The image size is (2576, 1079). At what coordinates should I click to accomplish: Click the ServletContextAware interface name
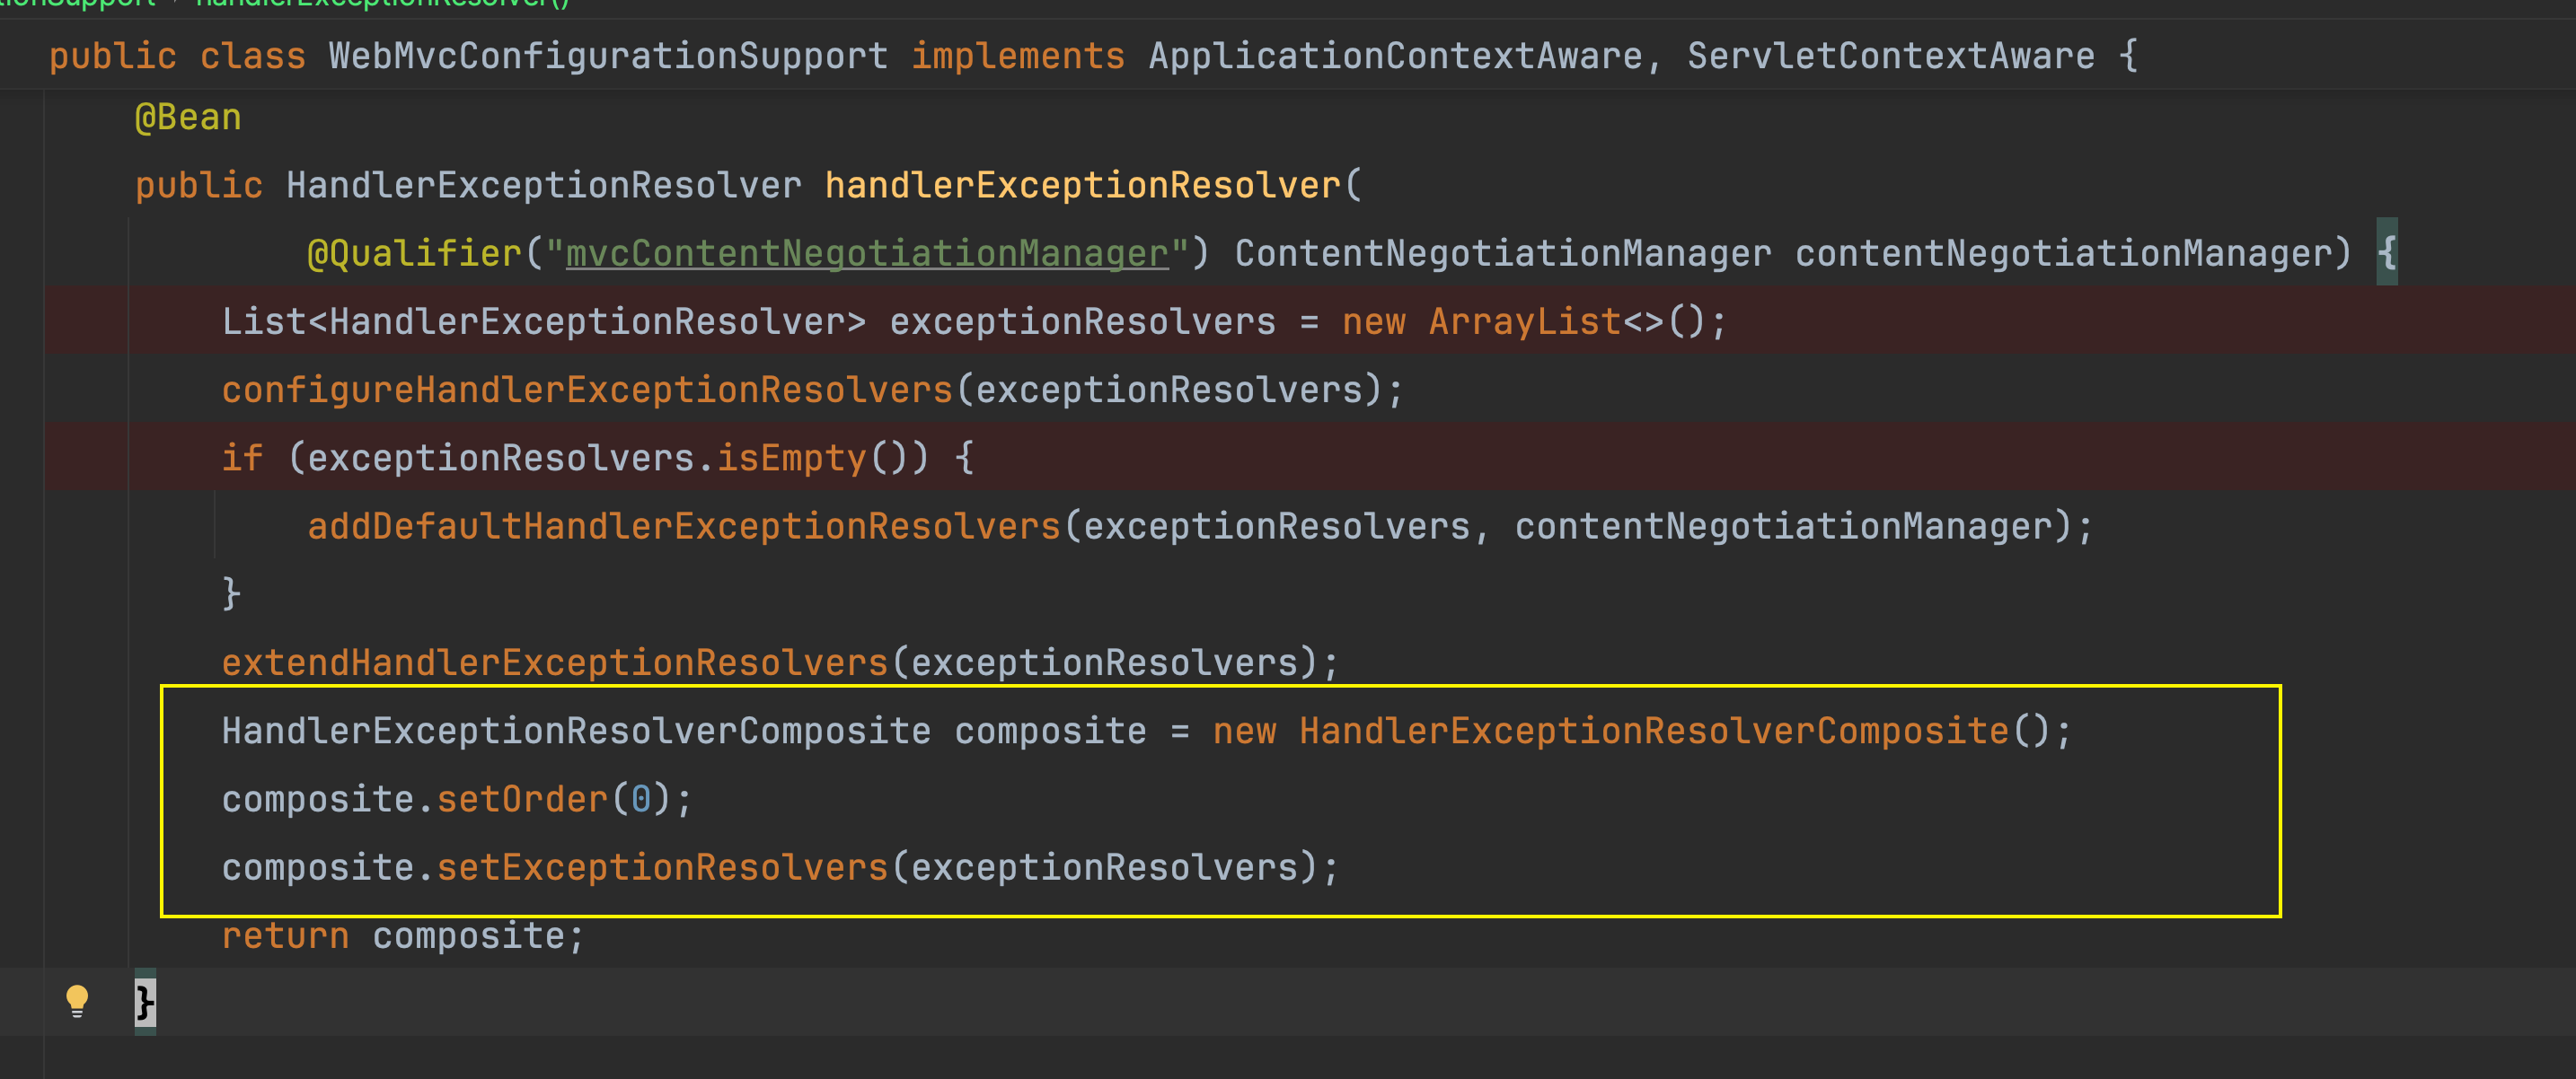click(1890, 56)
